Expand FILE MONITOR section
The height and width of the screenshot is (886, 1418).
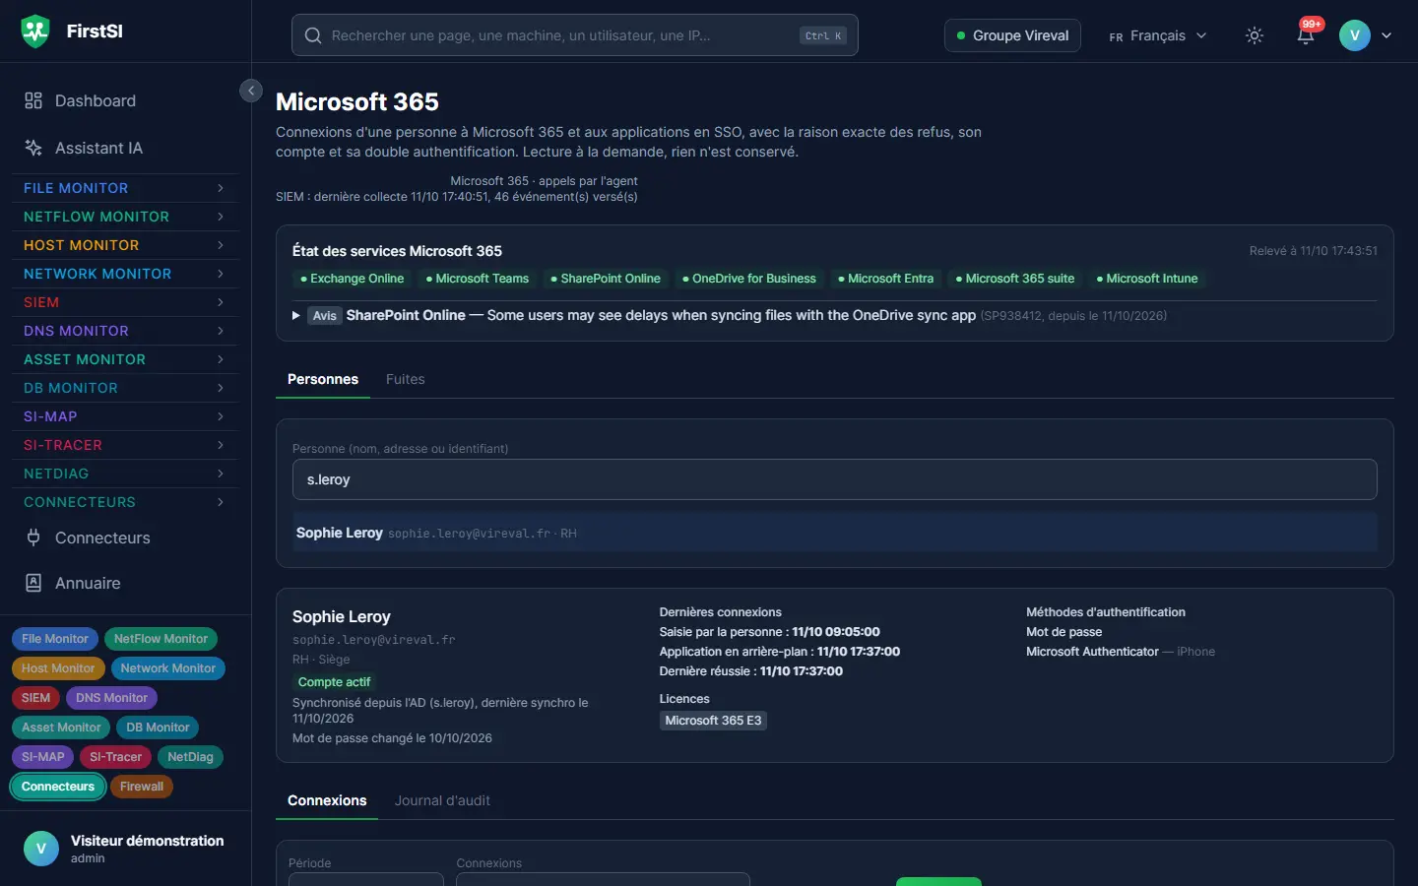tap(124, 188)
